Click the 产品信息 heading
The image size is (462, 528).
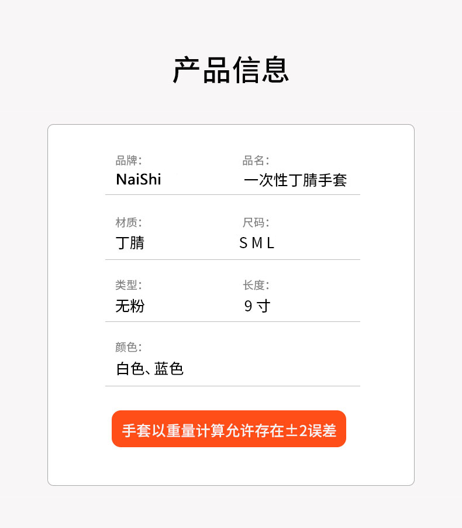231,70
